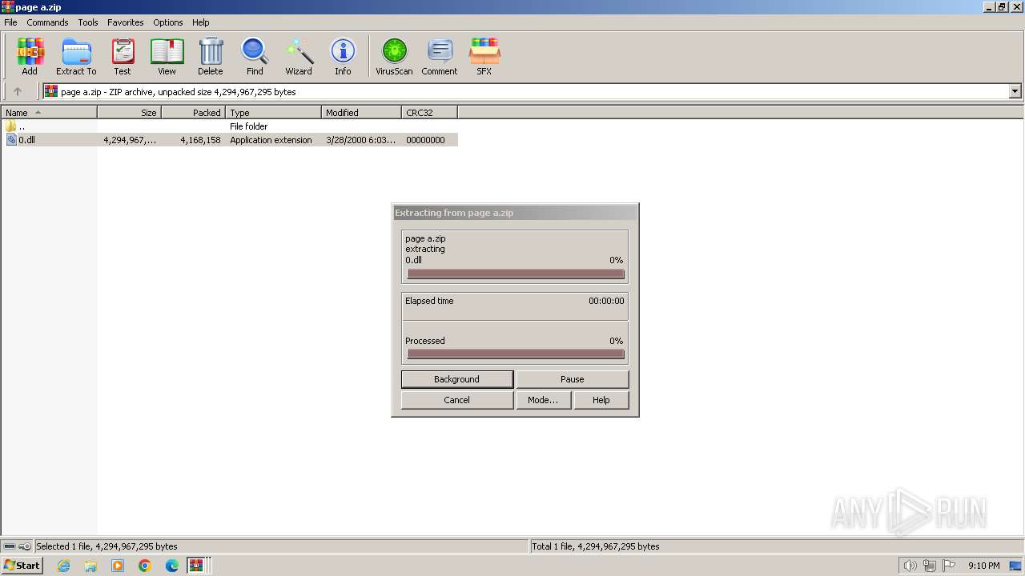This screenshot has height=576, width=1025.
Task: Click 'Selected 1 file' status text
Action: [x=107, y=546]
